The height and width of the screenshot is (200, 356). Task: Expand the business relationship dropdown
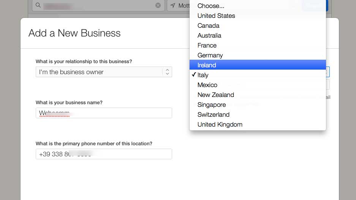tap(104, 72)
